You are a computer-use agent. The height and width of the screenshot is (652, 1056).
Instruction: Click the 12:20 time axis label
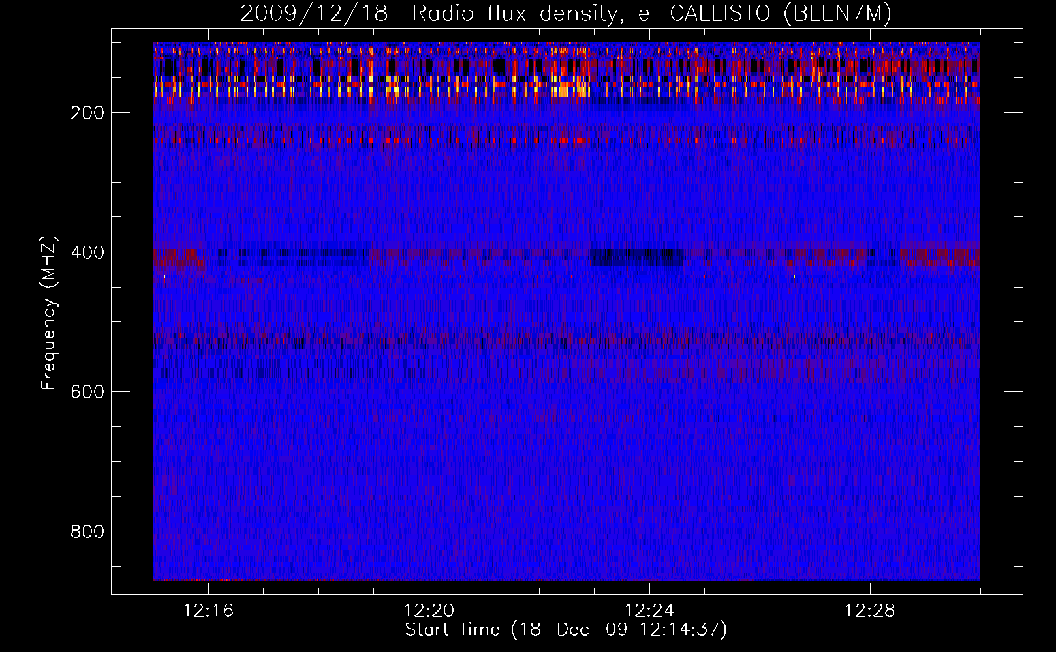[429, 611]
